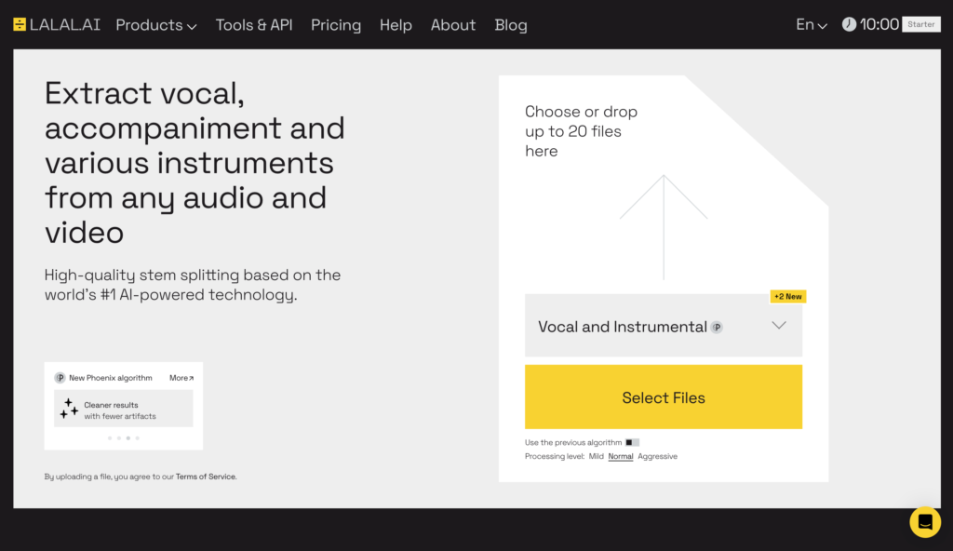The image size is (953, 551).
Task: Set processing level to Mild
Action: click(596, 456)
